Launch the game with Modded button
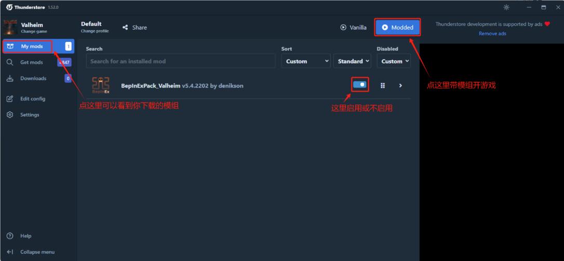This screenshot has width=564, height=261. click(397, 27)
